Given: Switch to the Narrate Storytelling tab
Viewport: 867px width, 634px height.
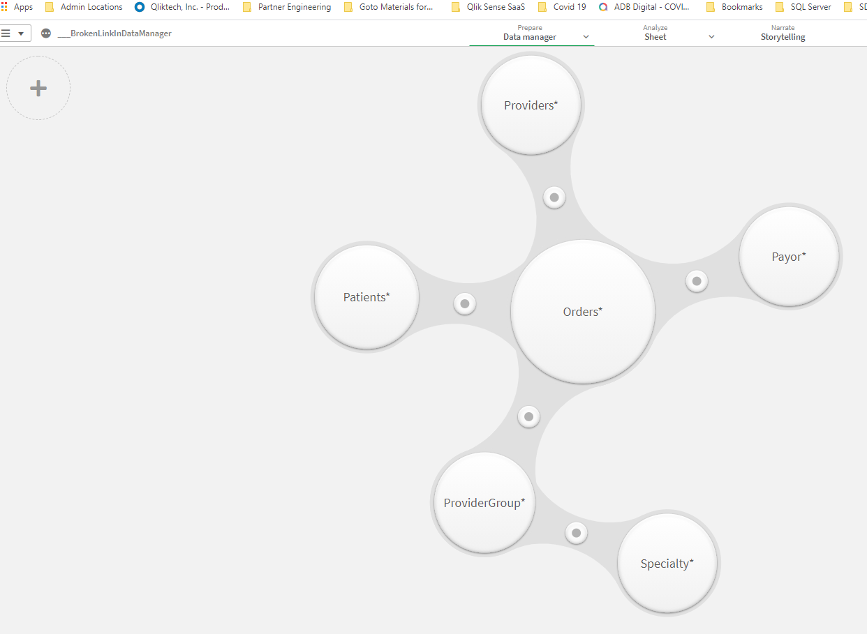Looking at the screenshot, I should pos(783,33).
